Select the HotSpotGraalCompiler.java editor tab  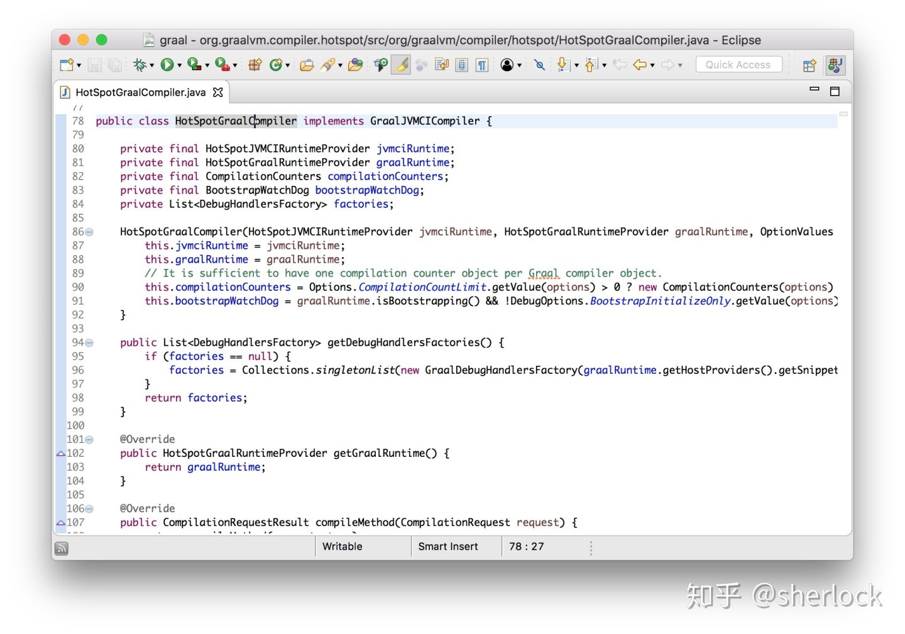[140, 92]
